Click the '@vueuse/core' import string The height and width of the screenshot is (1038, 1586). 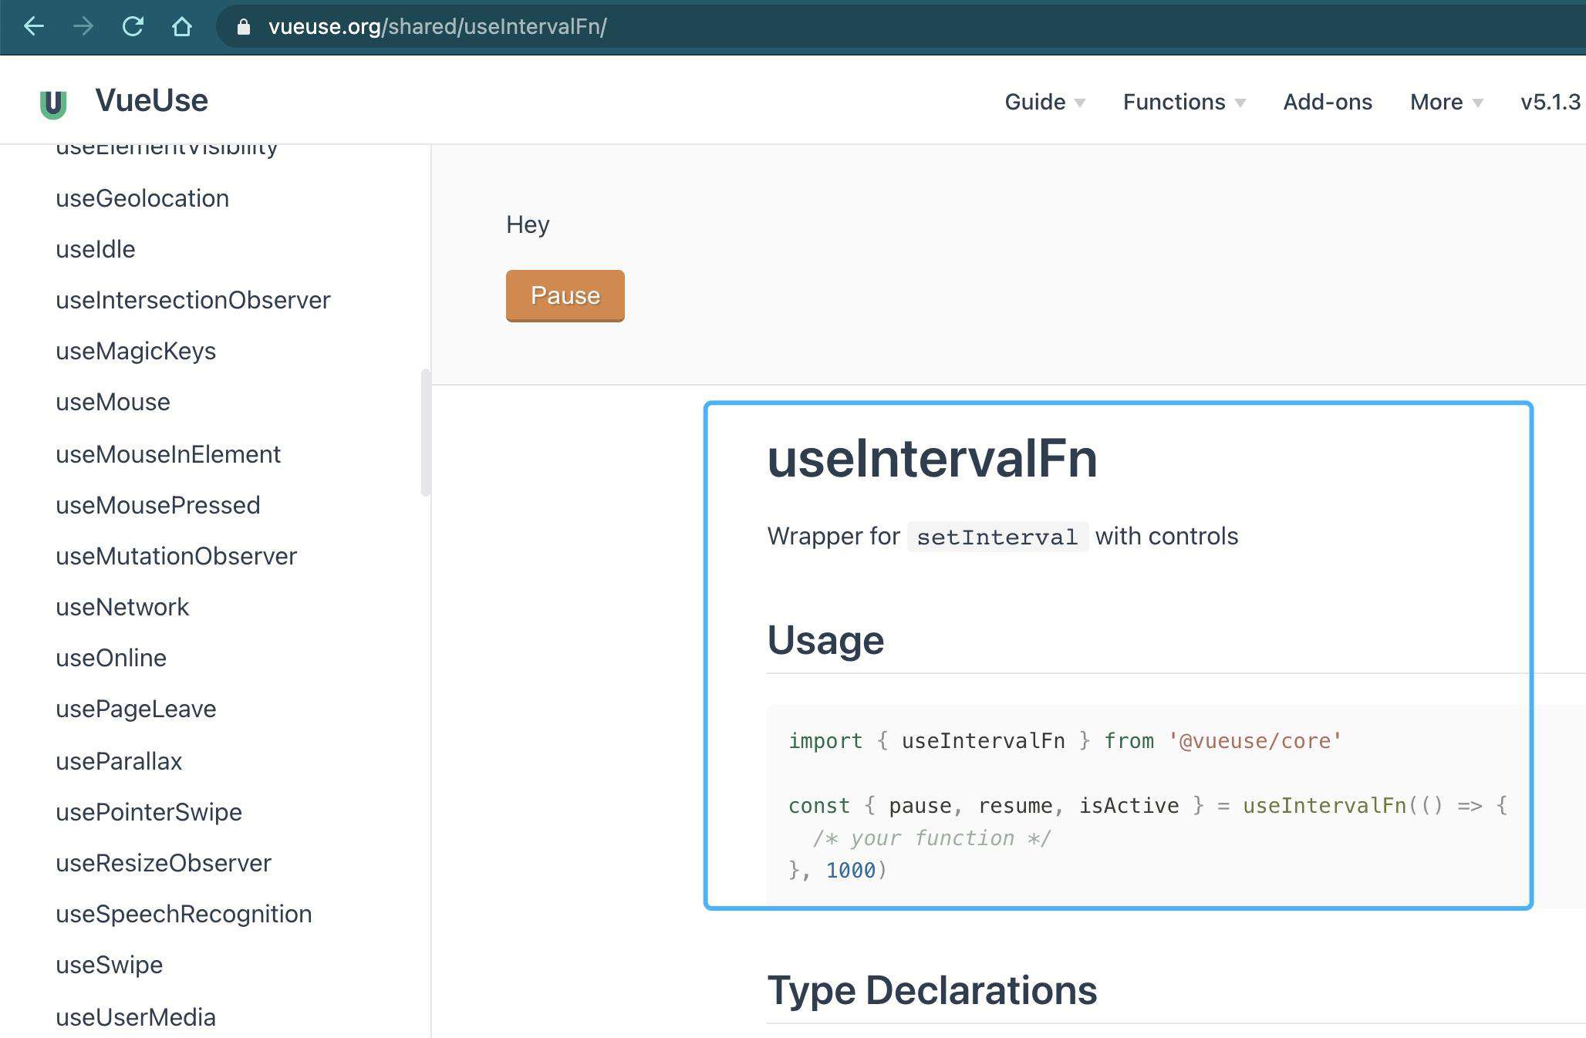pos(1255,741)
